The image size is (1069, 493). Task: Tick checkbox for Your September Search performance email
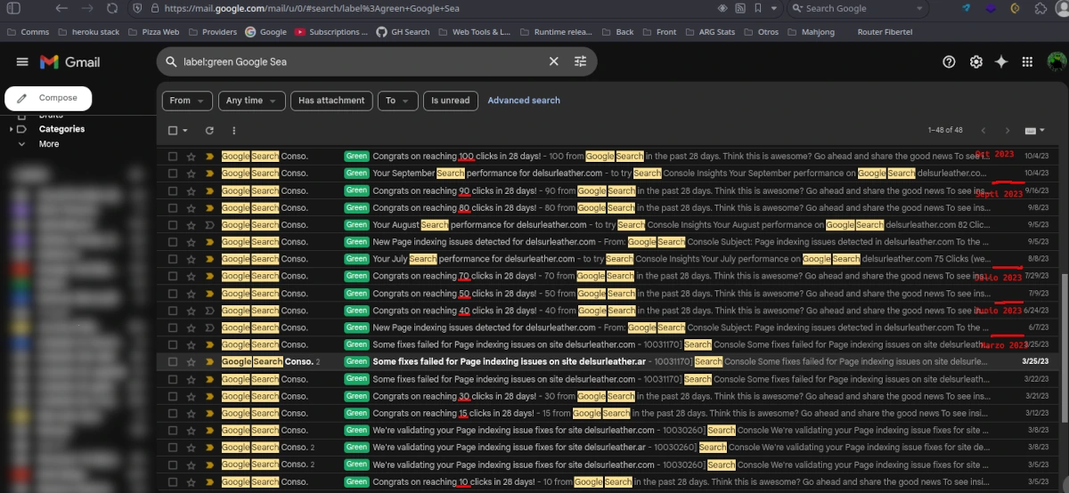pyautogui.click(x=173, y=174)
